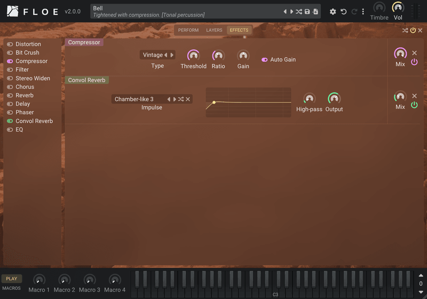Click the Timbre knob

379,7
